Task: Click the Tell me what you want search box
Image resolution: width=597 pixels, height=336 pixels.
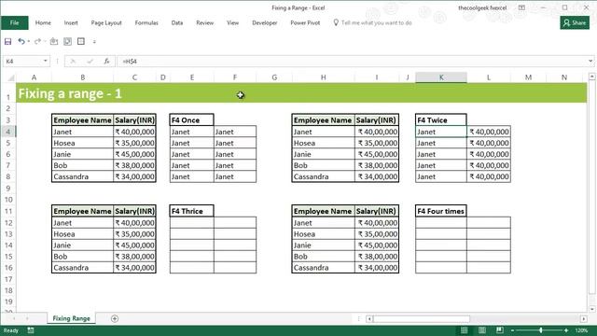Action: (x=373, y=22)
